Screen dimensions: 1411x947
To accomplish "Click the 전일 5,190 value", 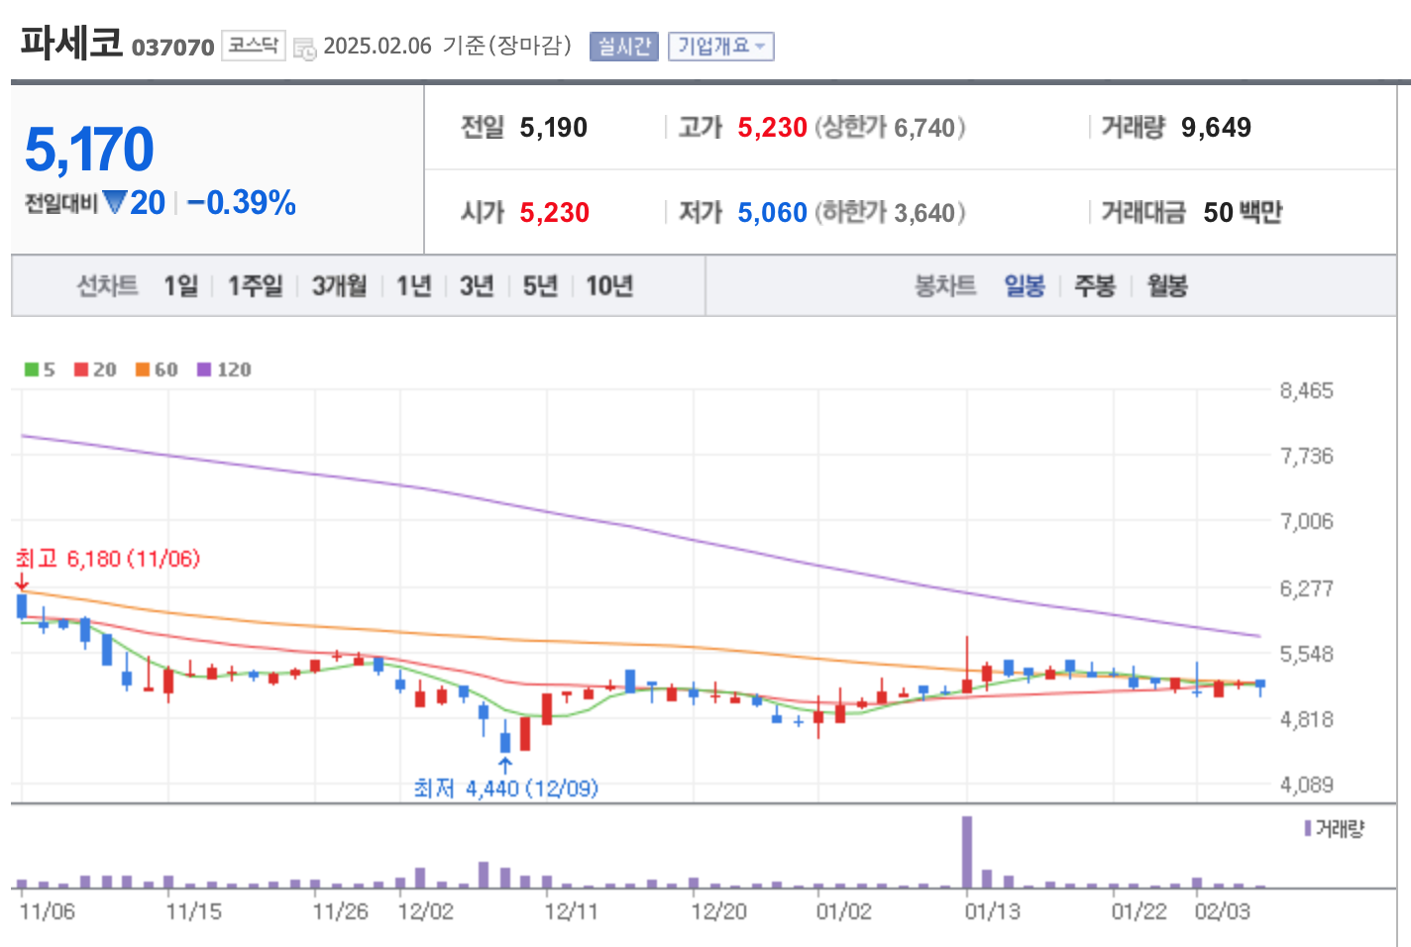I will click(x=553, y=128).
